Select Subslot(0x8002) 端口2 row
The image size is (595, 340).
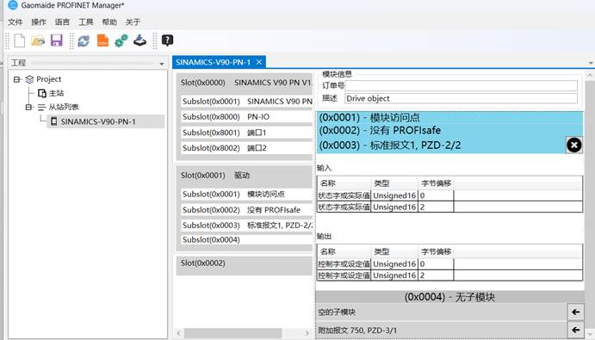pyautogui.click(x=246, y=148)
